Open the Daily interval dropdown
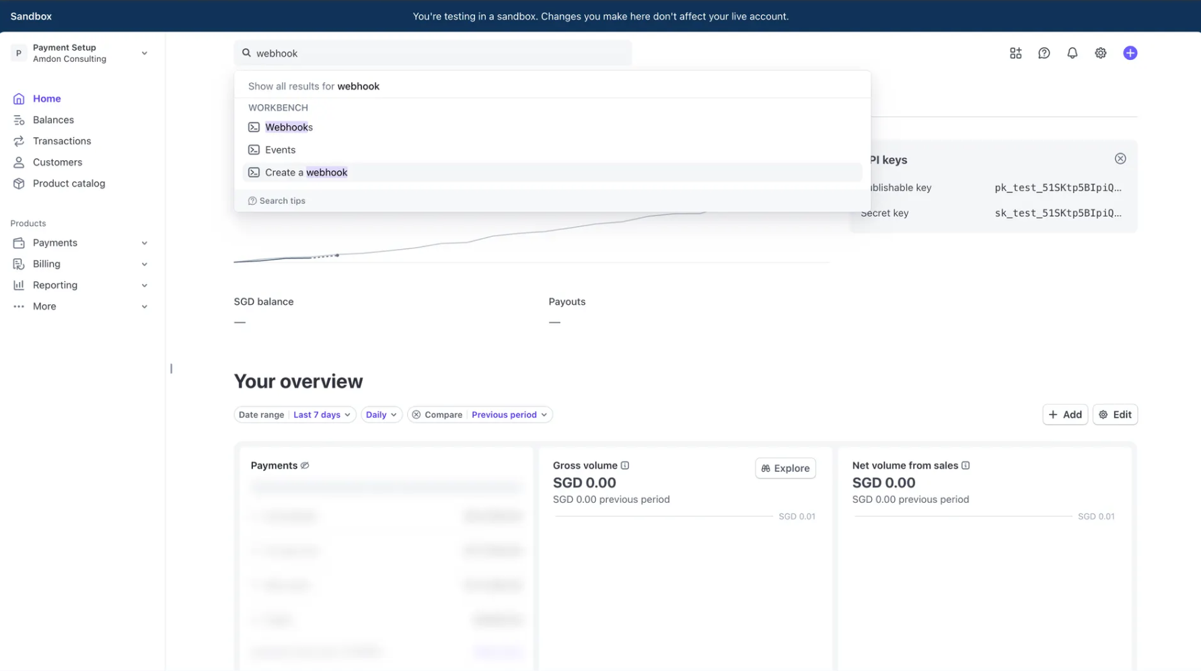1201x671 pixels. [x=381, y=414]
